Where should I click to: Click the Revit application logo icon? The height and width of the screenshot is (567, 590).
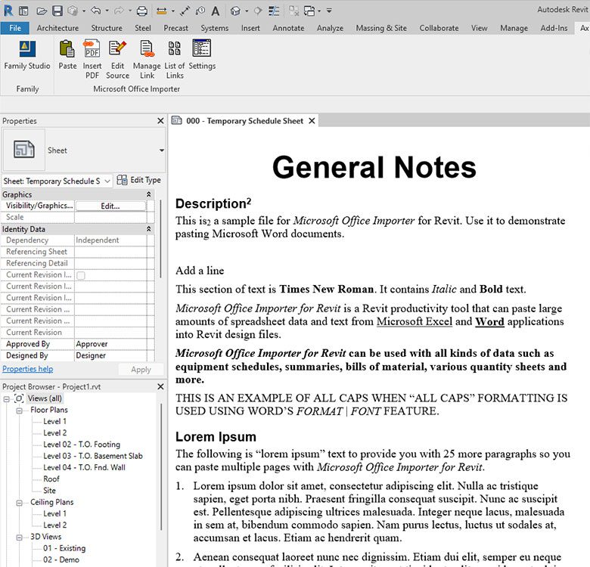pos(8,11)
